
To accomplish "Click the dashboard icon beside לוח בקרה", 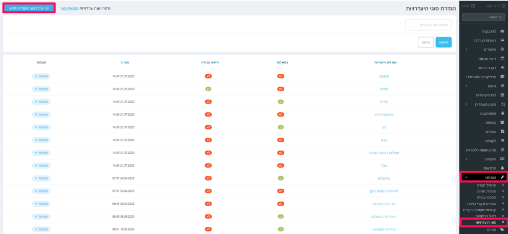I will (x=502, y=31).
